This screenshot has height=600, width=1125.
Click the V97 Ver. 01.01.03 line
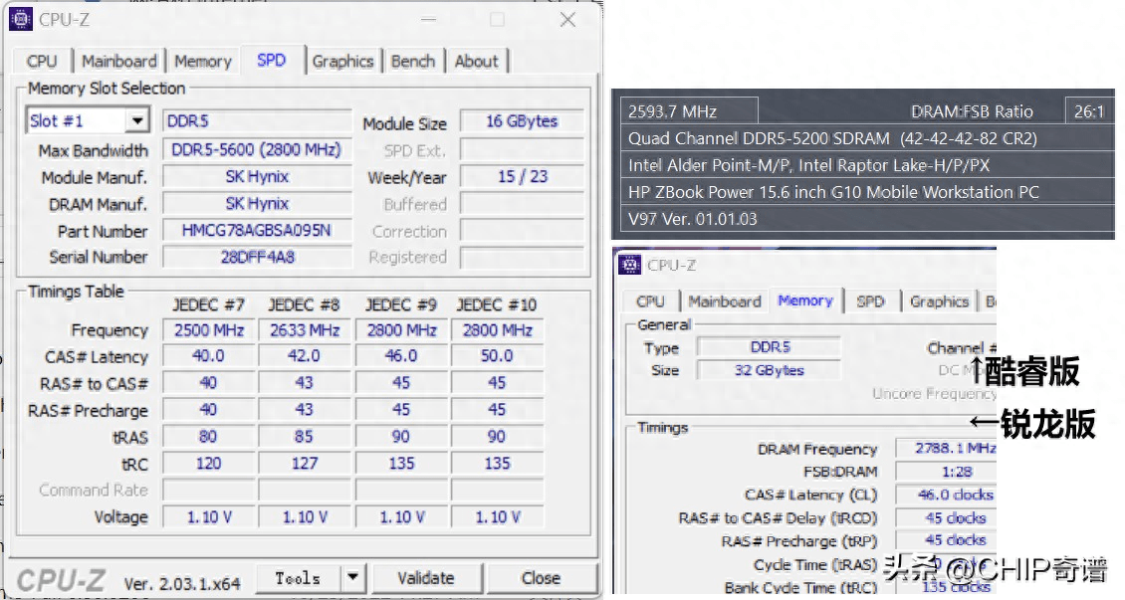point(867,219)
